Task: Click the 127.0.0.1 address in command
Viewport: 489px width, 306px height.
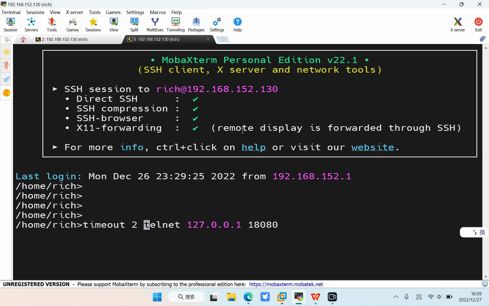Action: (214, 225)
